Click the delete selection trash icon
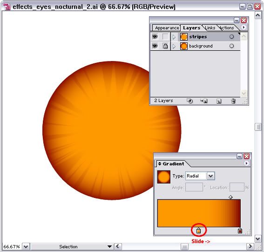The height and width of the screenshot is (252, 264). pos(233,101)
